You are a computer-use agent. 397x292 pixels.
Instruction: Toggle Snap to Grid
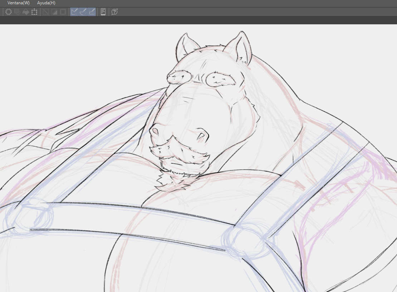pyautogui.click(x=92, y=12)
